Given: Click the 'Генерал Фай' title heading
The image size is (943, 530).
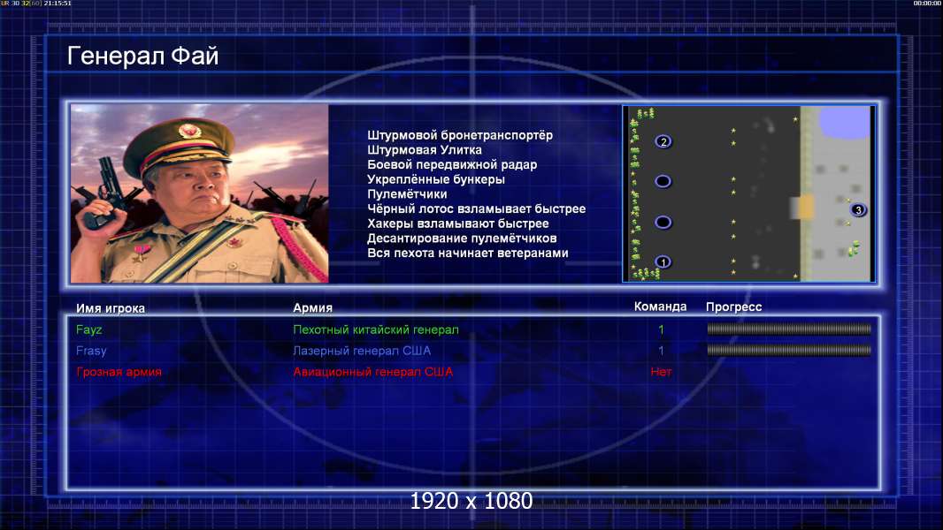Looking at the screenshot, I should pyautogui.click(x=143, y=56).
